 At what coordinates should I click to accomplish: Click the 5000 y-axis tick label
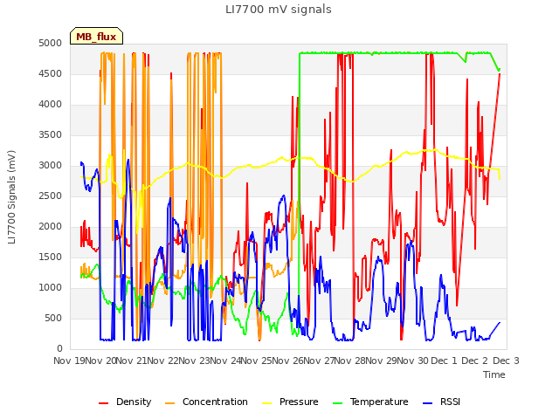[51, 43]
